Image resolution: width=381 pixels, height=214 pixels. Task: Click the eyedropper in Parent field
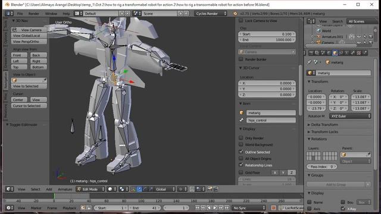(x=368, y=155)
